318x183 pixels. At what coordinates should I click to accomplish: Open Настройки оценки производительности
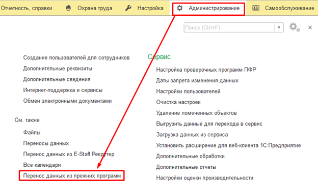(205, 178)
